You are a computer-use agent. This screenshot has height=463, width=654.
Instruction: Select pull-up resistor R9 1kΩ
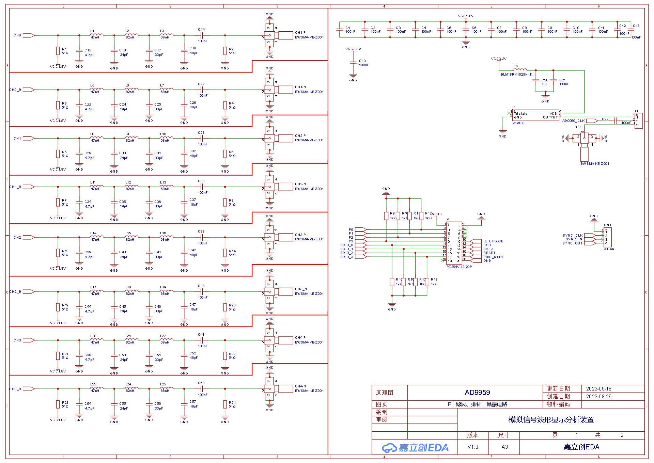tap(386, 216)
